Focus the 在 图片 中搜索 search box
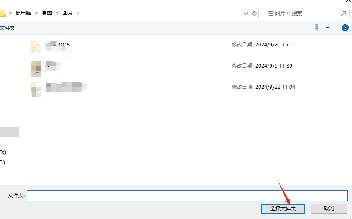This screenshot has height=219, width=352. point(303,13)
